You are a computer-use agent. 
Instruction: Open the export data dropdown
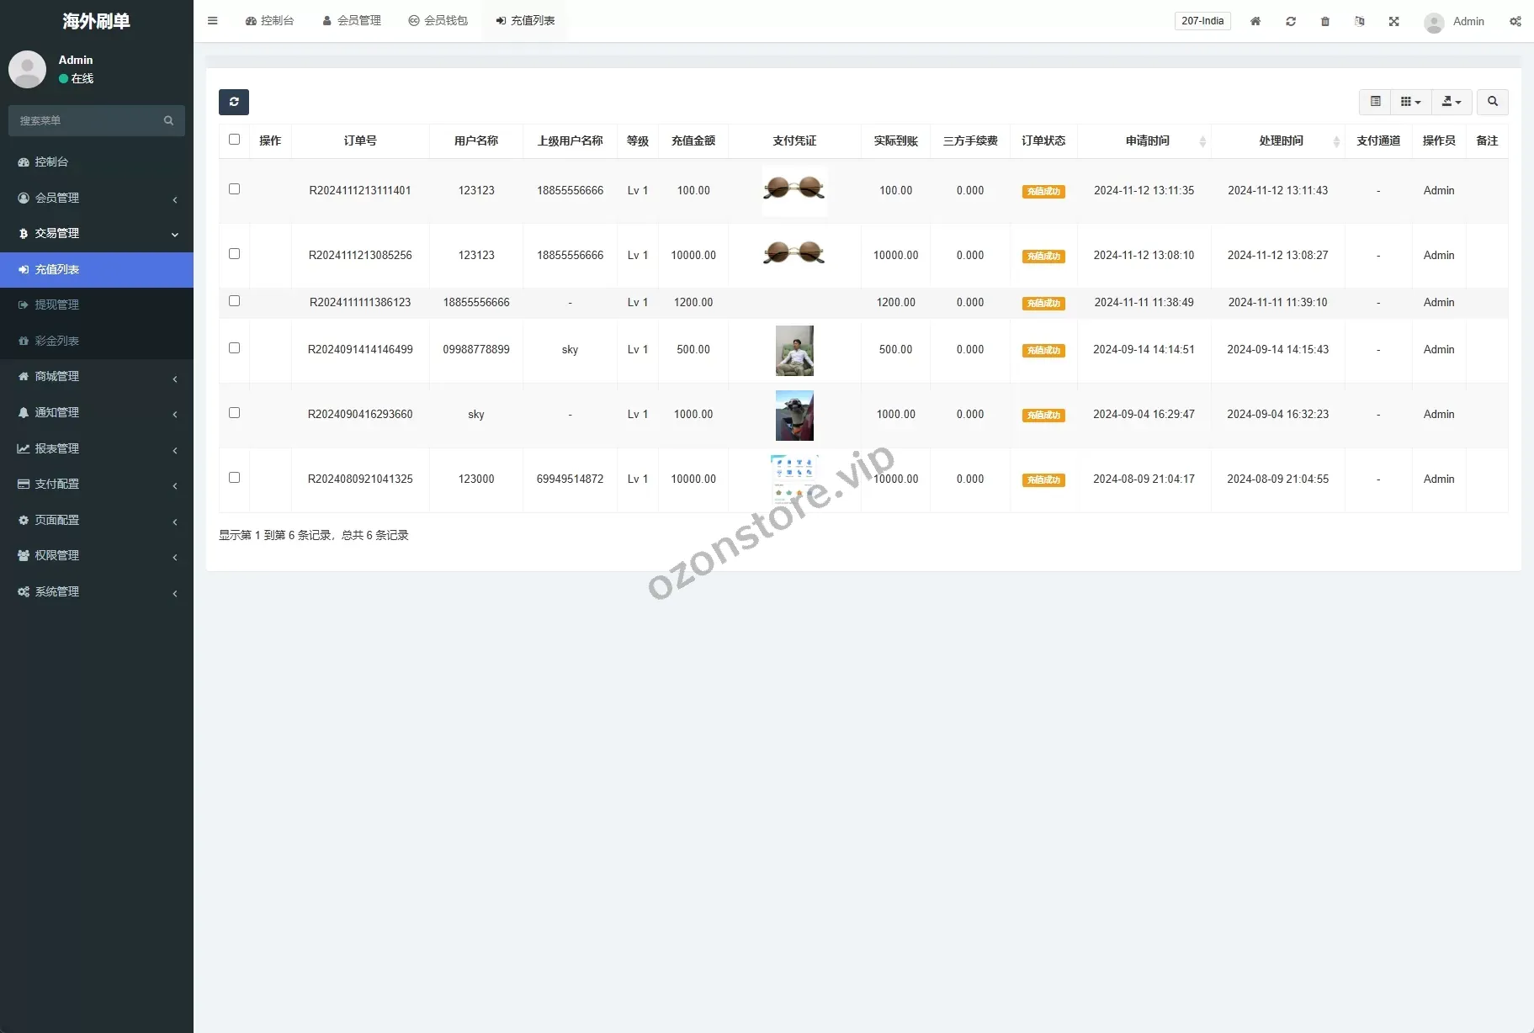coord(1451,102)
